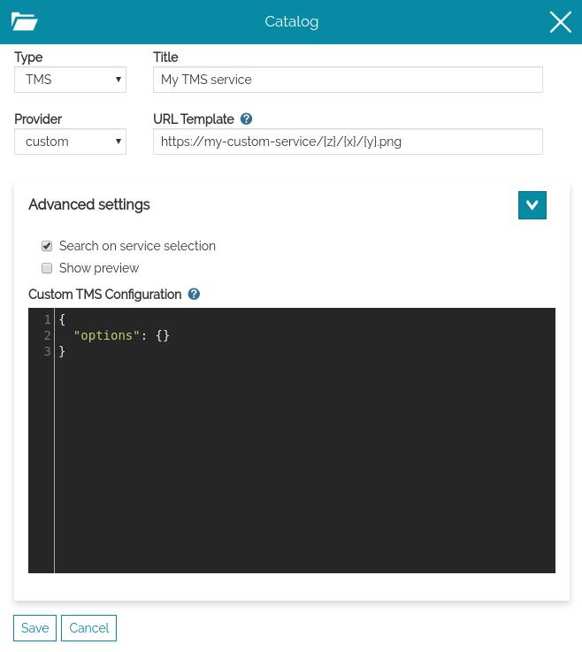Open the Provider dropdown set to custom

71,142
